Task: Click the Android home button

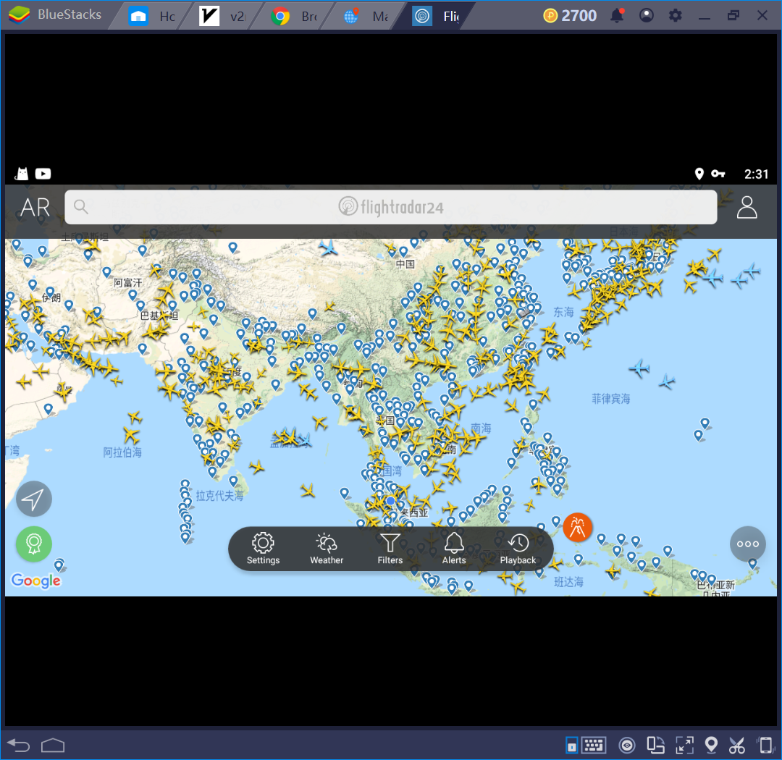Action: pos(53,746)
